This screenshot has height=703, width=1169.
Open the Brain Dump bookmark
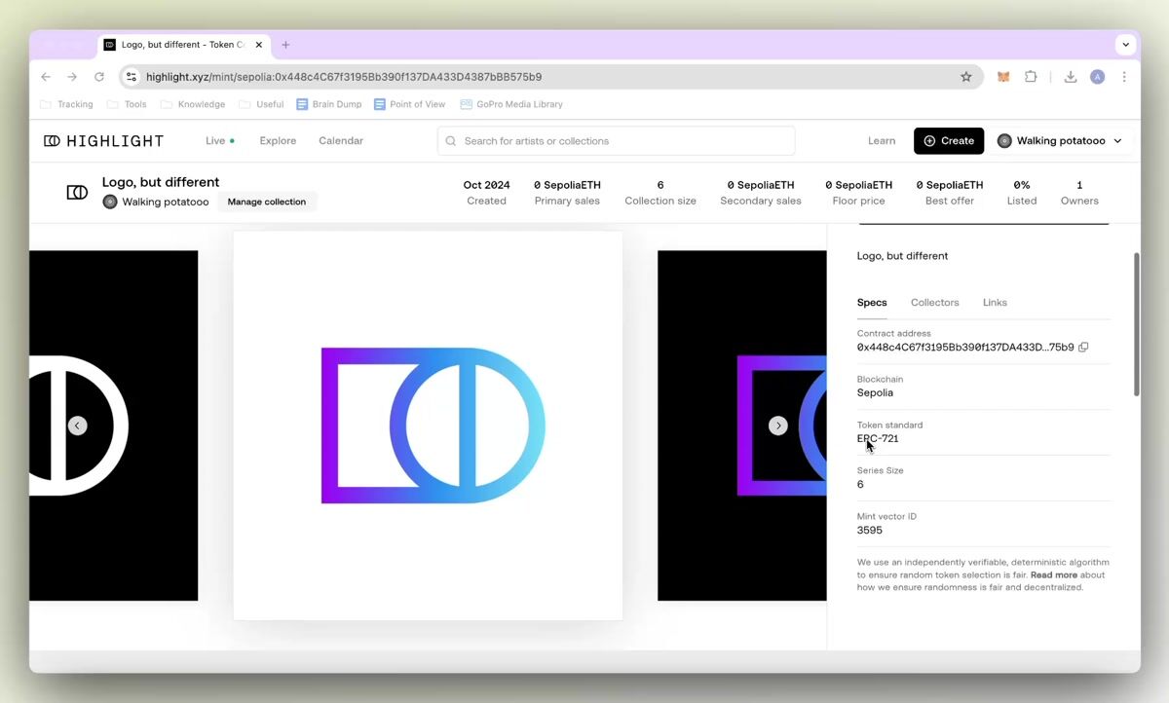point(329,104)
